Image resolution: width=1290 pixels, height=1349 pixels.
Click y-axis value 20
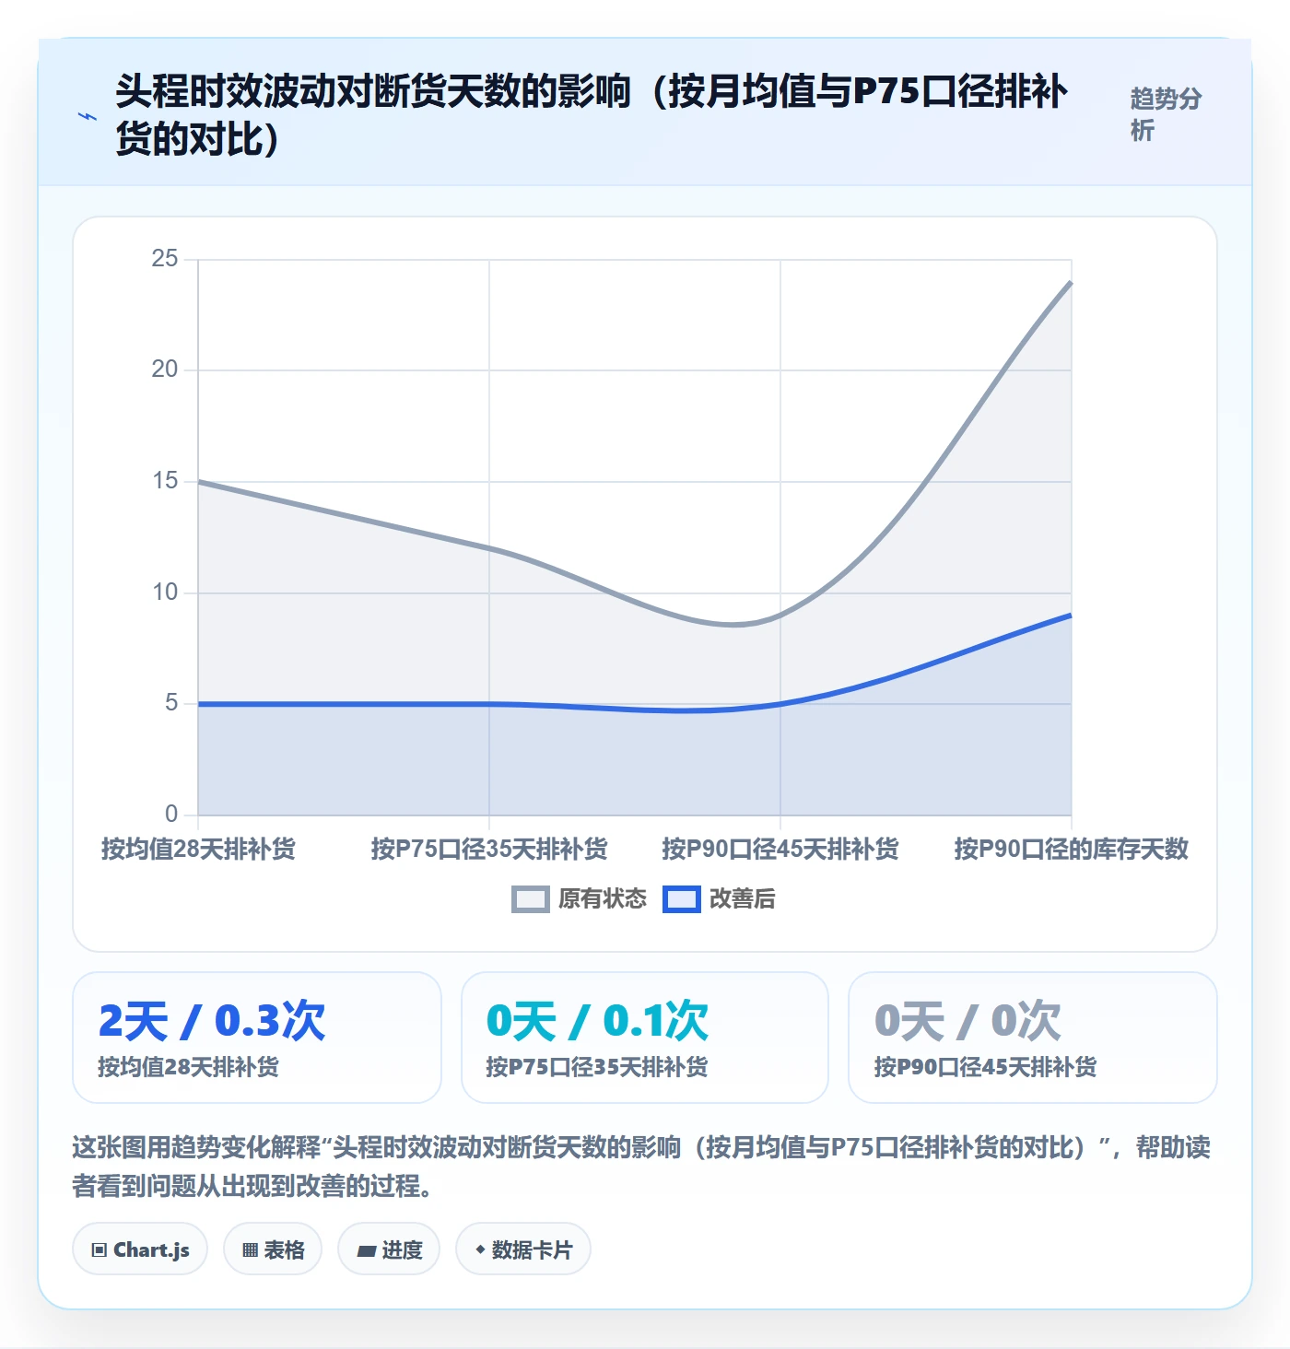pos(165,370)
